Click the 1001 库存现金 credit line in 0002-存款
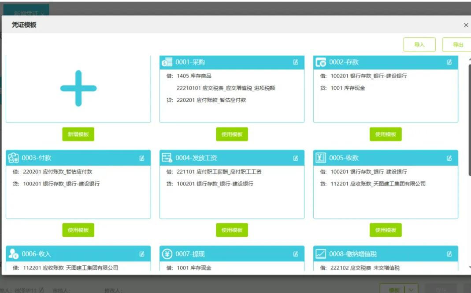Viewport: 471px width, 293px height. click(x=348, y=88)
